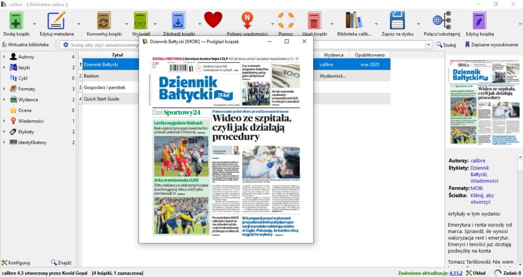The width and height of the screenshot is (523, 277).
Task: Open Edytuj metadane pencil icon
Action: (x=56, y=21)
